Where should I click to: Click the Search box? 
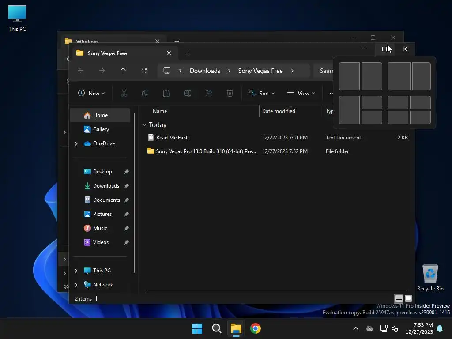point(324,71)
